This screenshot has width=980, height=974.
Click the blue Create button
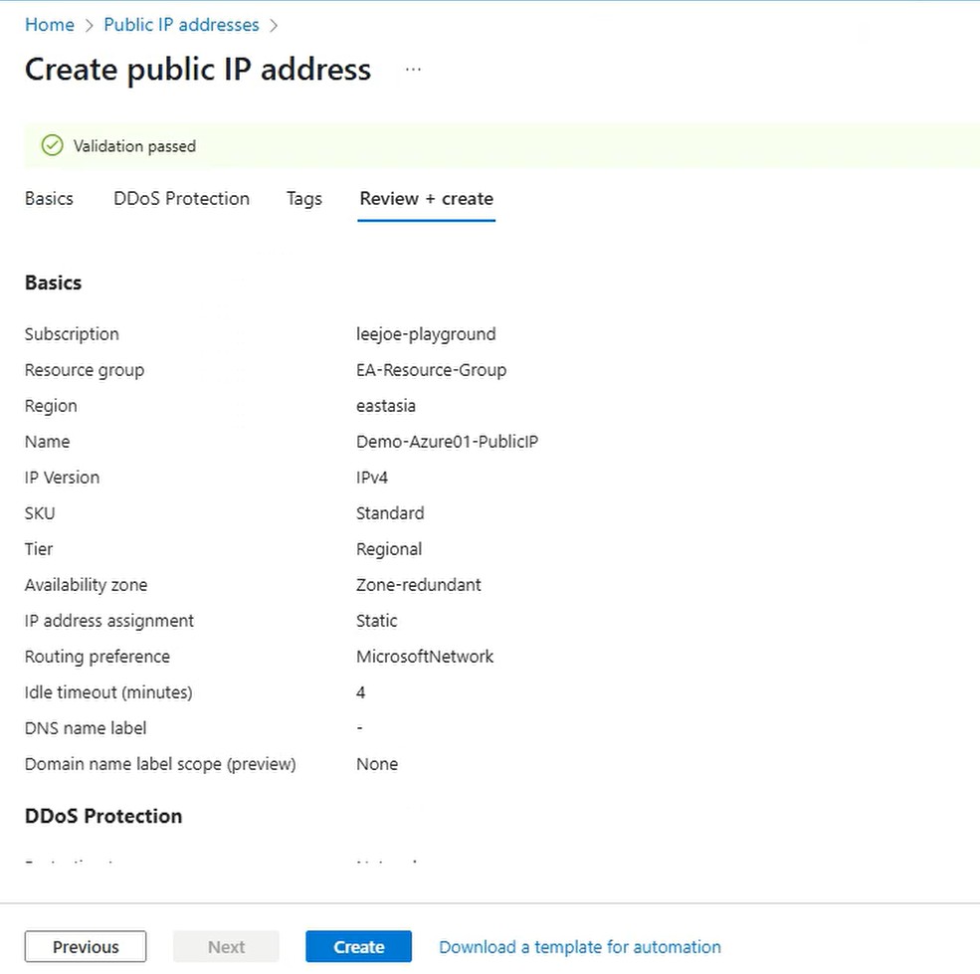click(x=358, y=947)
